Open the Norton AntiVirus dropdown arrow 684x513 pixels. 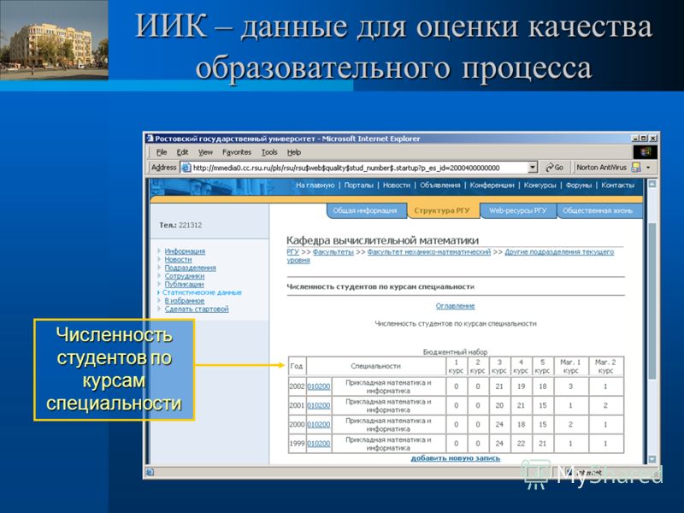[x=648, y=168]
